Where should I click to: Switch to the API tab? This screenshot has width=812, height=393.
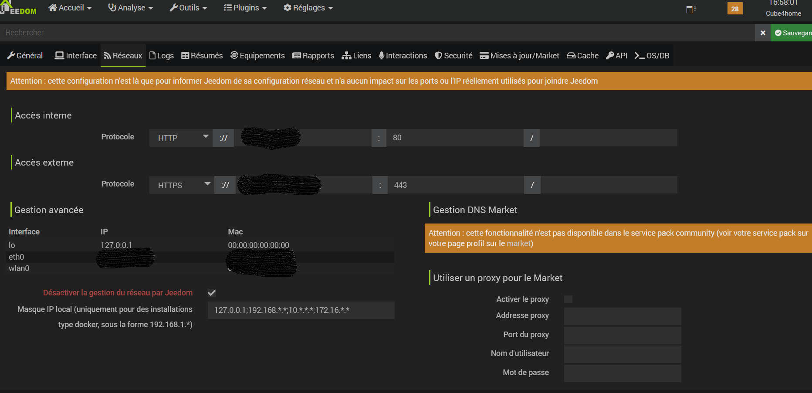[x=617, y=56]
